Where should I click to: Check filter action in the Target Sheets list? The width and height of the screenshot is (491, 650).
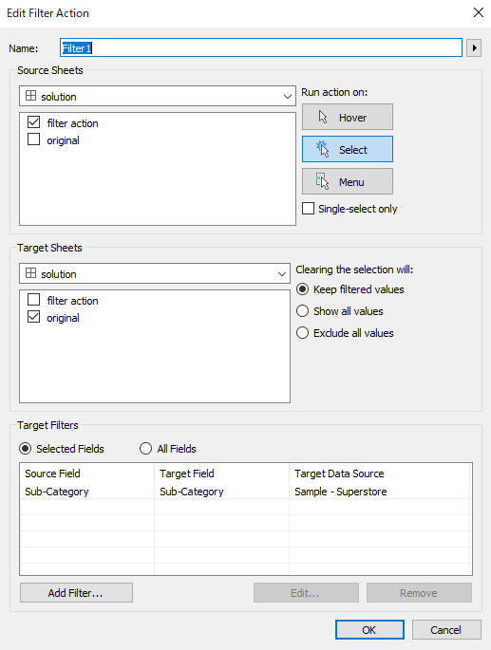[x=33, y=300]
